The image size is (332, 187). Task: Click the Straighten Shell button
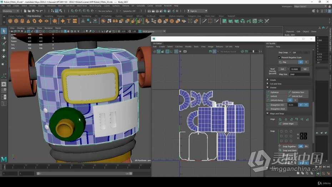277,109
